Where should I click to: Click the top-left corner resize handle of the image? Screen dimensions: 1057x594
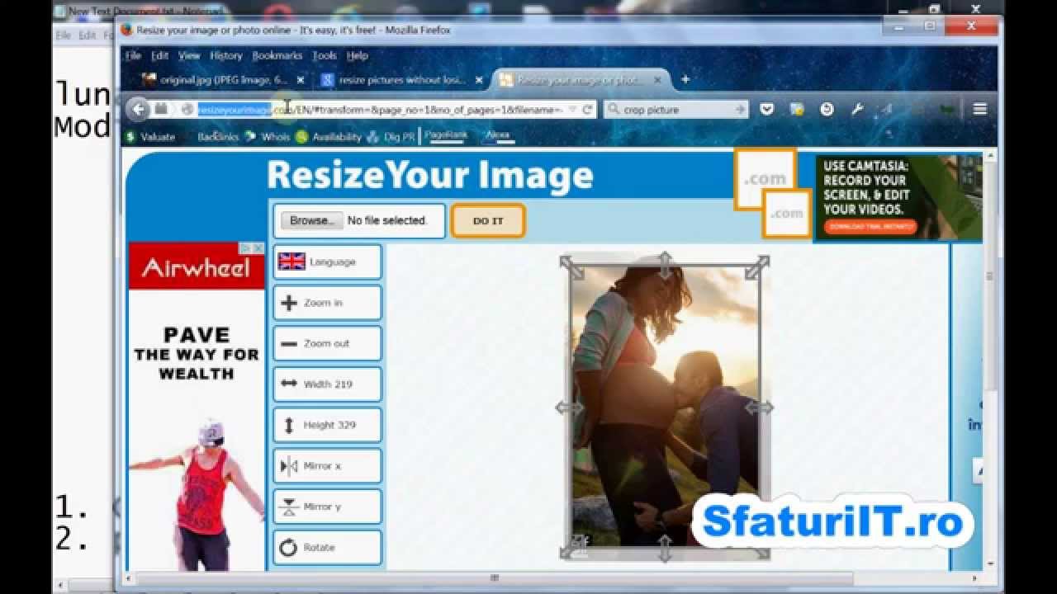(571, 266)
